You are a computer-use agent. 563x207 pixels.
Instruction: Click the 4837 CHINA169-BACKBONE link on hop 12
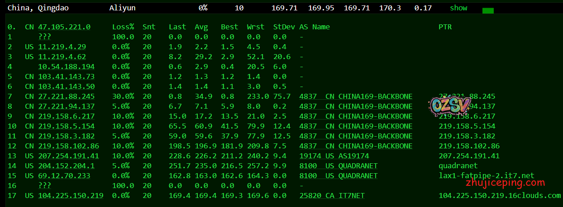pyautogui.click(x=356, y=146)
